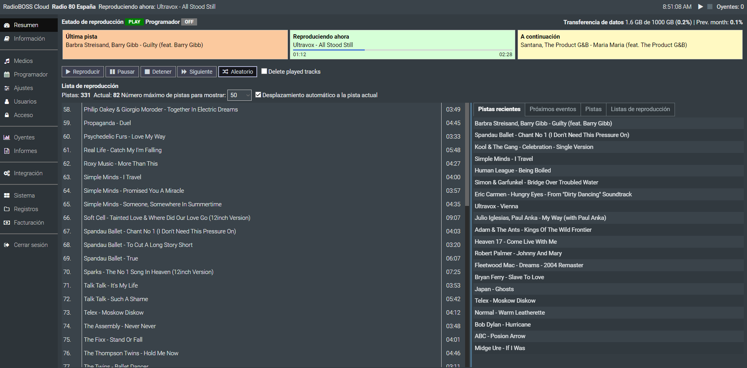This screenshot has width=747, height=368.
Task: Click the RadioBOSS Cloud title link
Action: [26, 7]
